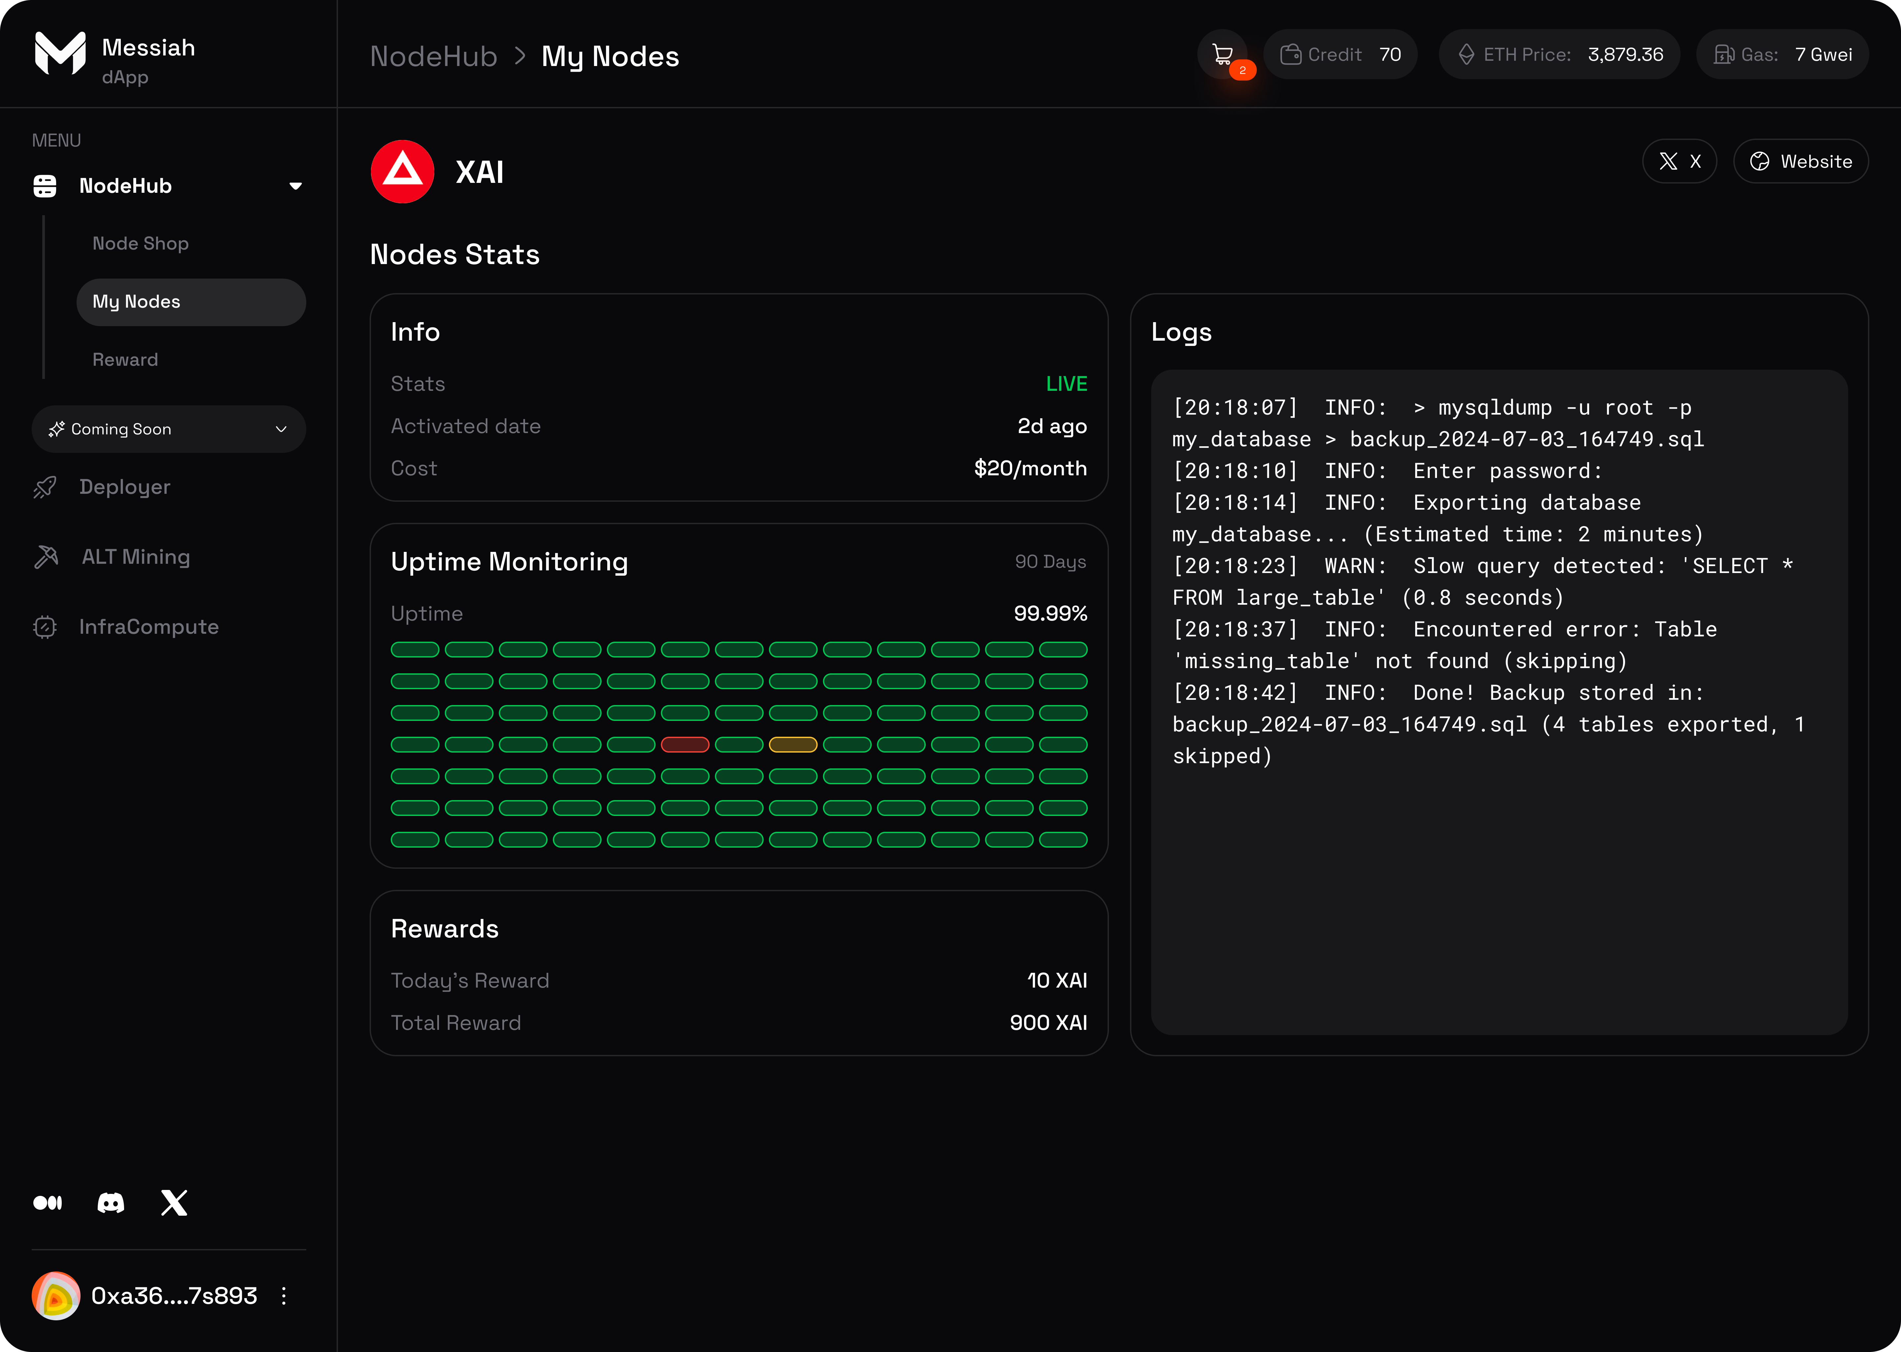Screen dimensions: 1901x1352
Task: Click the ALT Mining pickaxe icon
Action: pos(46,557)
